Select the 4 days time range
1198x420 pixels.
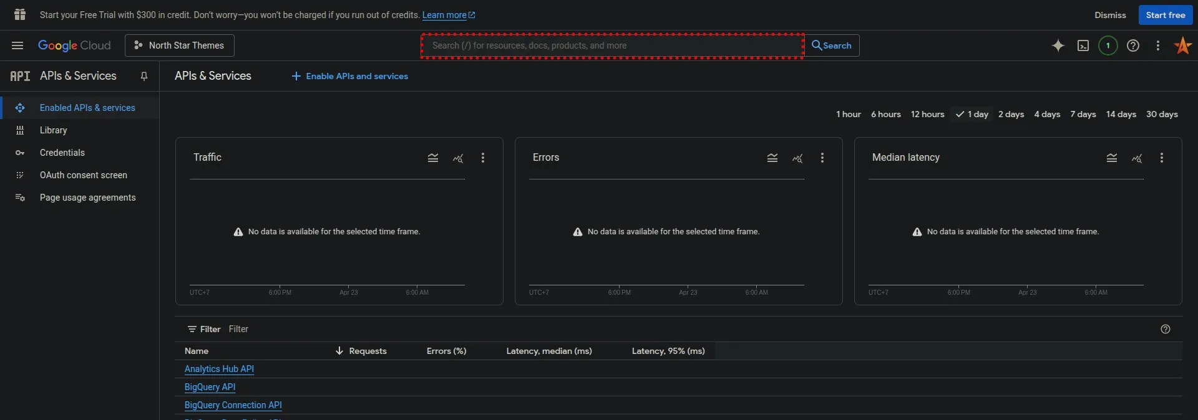(1048, 114)
